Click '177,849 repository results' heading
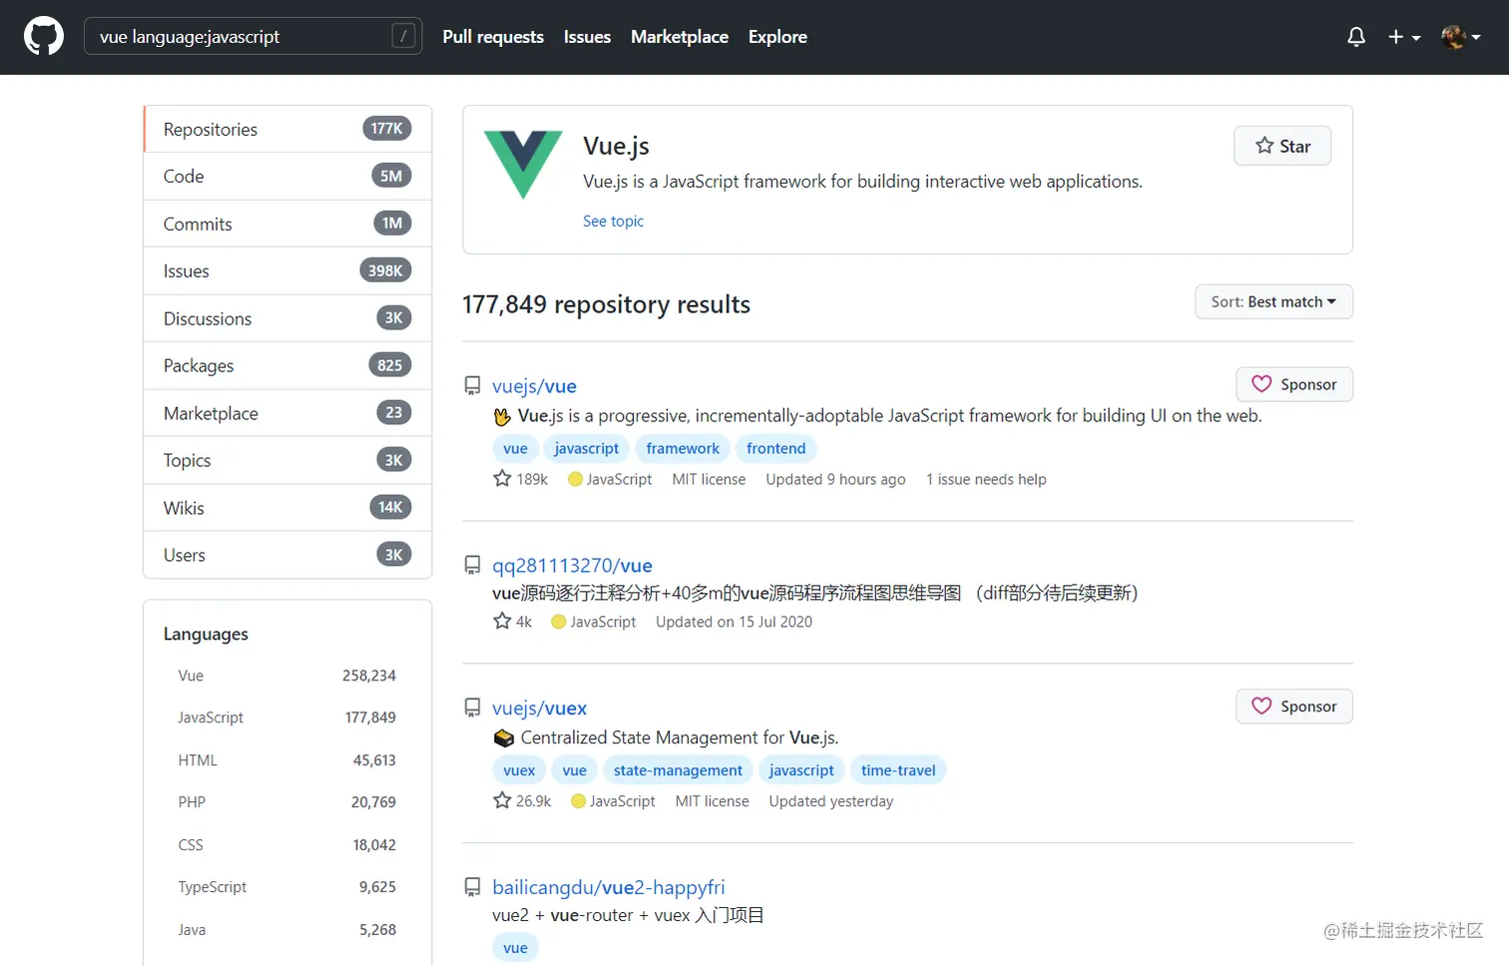The width and height of the screenshot is (1509, 966). coord(606,304)
